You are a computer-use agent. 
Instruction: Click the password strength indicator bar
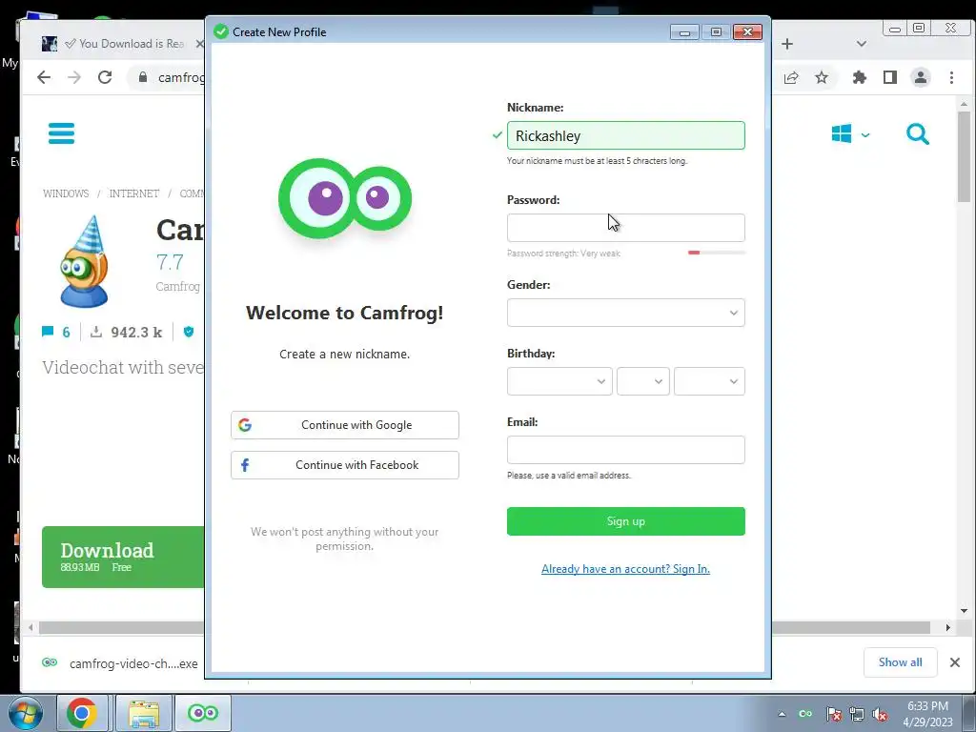717,253
